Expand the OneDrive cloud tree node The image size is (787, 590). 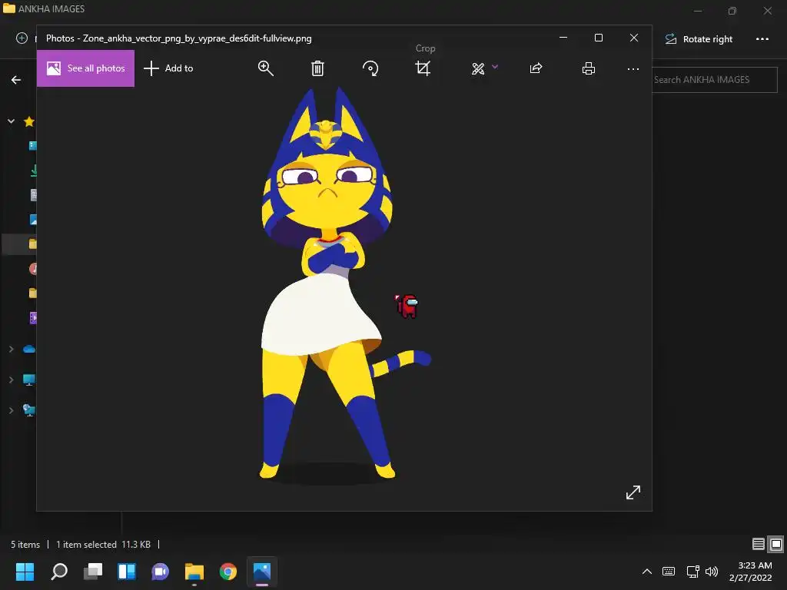click(11, 350)
